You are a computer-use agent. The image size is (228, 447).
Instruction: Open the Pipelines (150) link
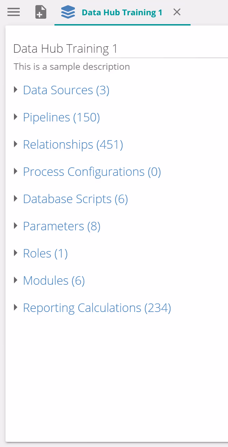[x=61, y=117]
